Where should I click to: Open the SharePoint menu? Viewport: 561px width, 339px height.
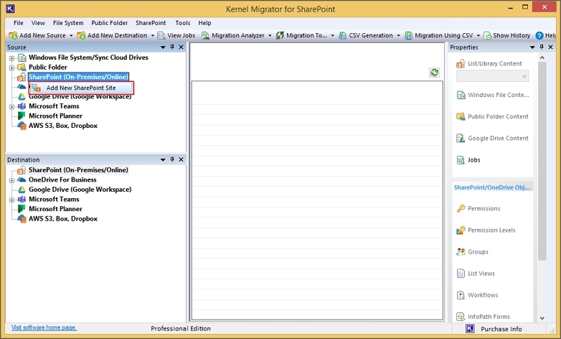coord(151,23)
